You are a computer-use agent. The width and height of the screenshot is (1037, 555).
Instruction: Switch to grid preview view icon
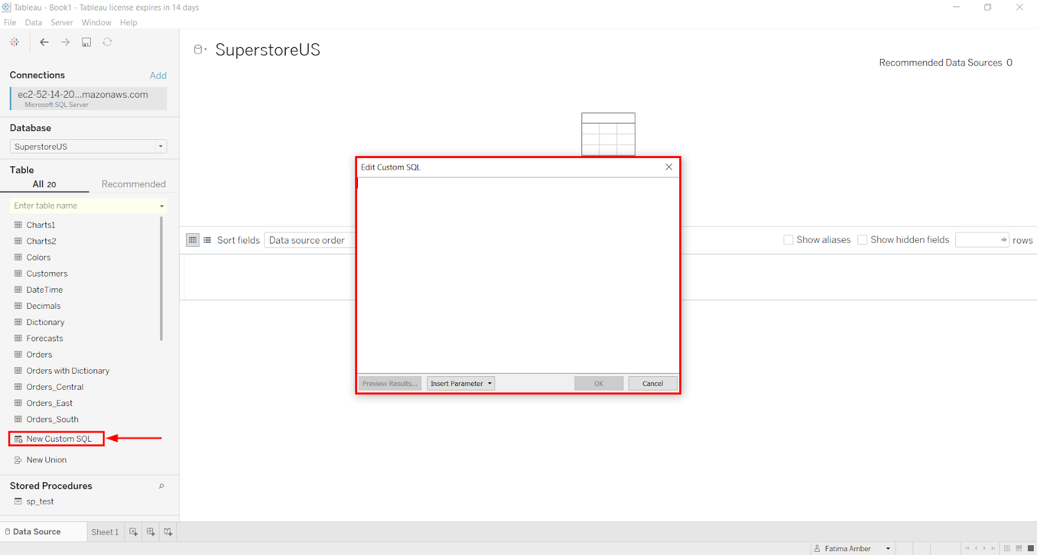pos(192,240)
